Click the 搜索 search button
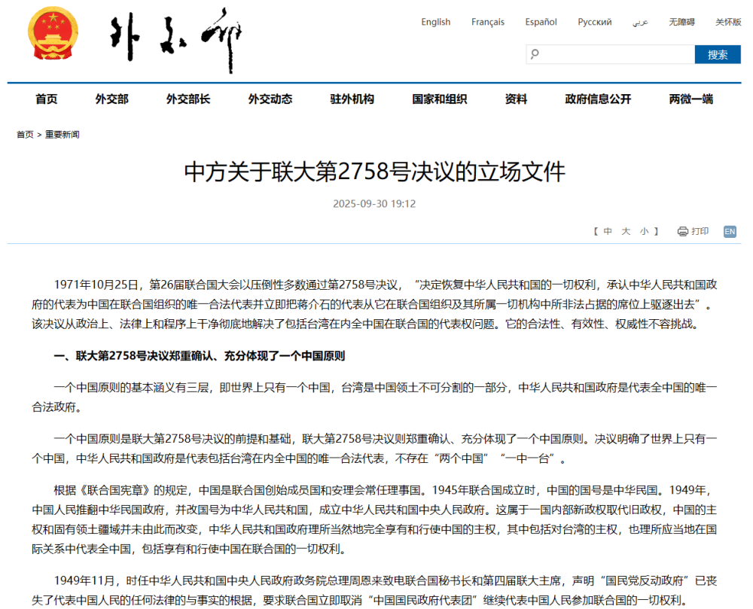The image size is (753, 609). pyautogui.click(x=718, y=53)
